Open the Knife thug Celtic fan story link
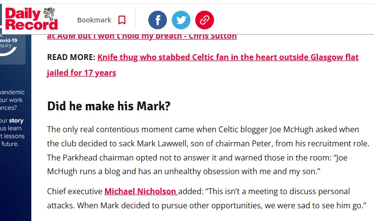374x221 pixels. pyautogui.click(x=228, y=57)
